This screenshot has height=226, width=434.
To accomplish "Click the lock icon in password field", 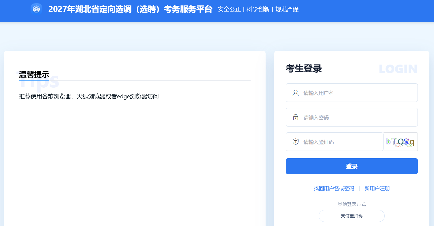I will tap(296, 117).
